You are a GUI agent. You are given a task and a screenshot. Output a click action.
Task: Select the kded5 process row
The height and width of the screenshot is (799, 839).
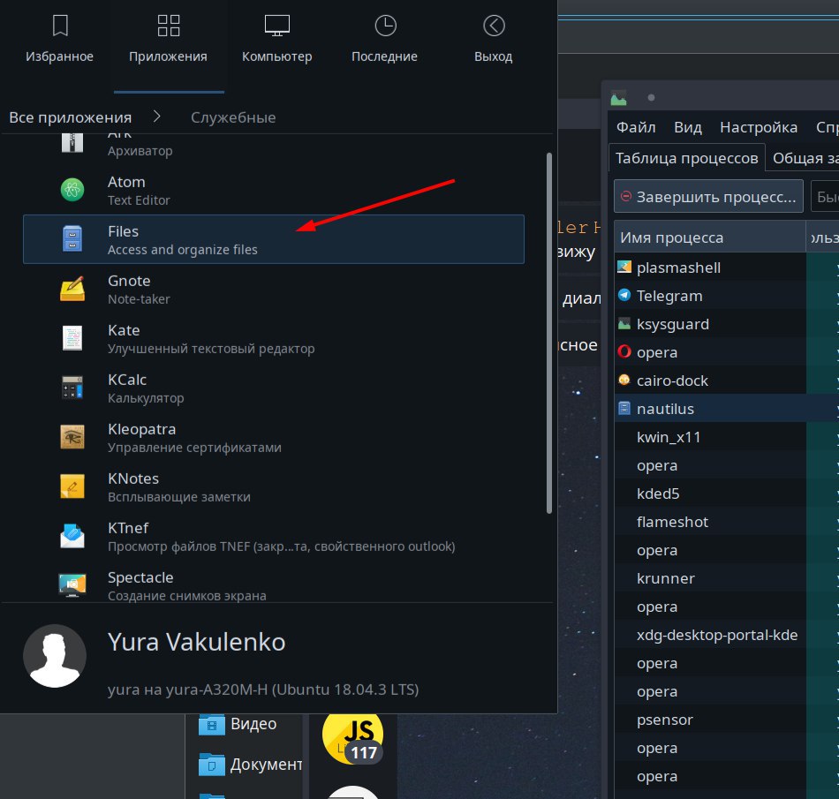coord(727,494)
